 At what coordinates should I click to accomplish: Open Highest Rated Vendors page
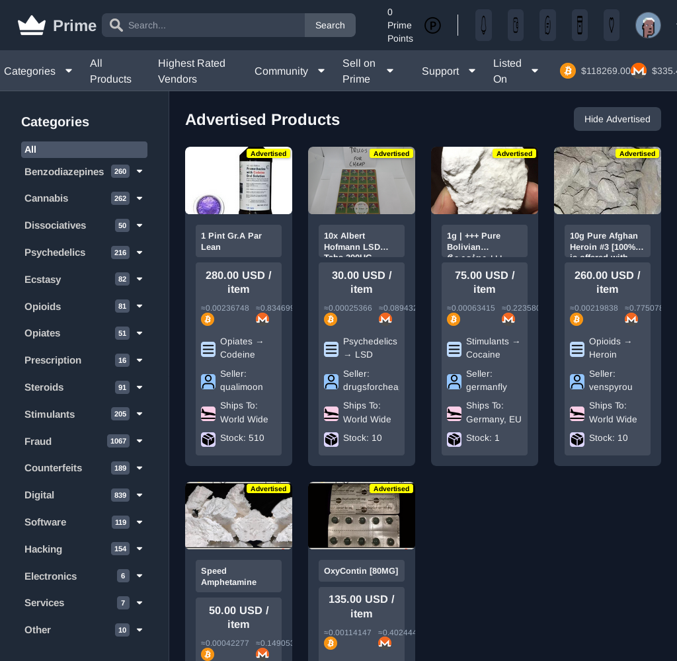click(x=191, y=71)
